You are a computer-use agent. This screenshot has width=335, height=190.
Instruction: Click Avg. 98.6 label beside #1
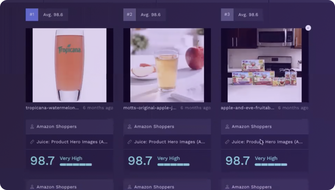pyautogui.click(x=53, y=15)
